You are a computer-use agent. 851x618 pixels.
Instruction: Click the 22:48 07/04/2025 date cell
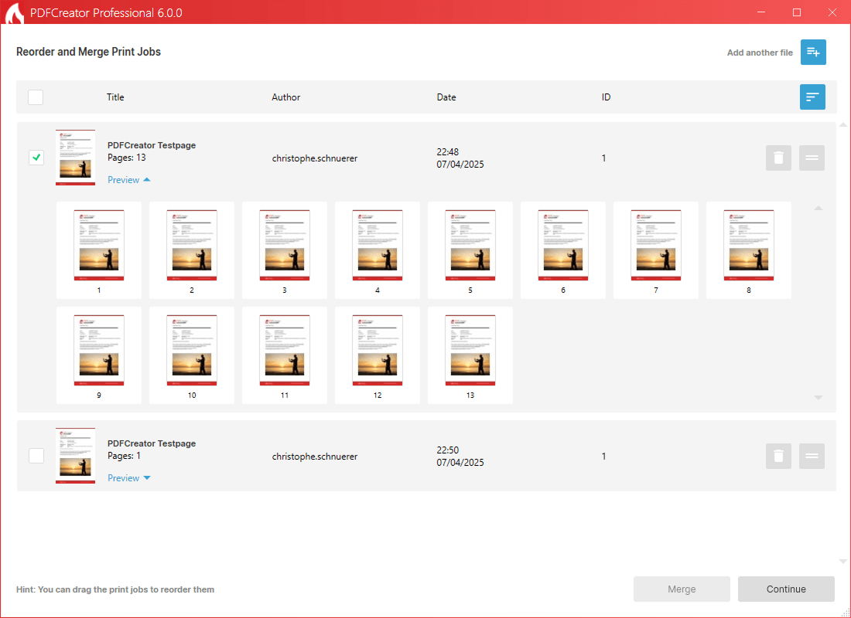460,158
